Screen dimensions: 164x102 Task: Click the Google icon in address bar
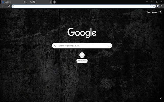click(x=13, y=6)
